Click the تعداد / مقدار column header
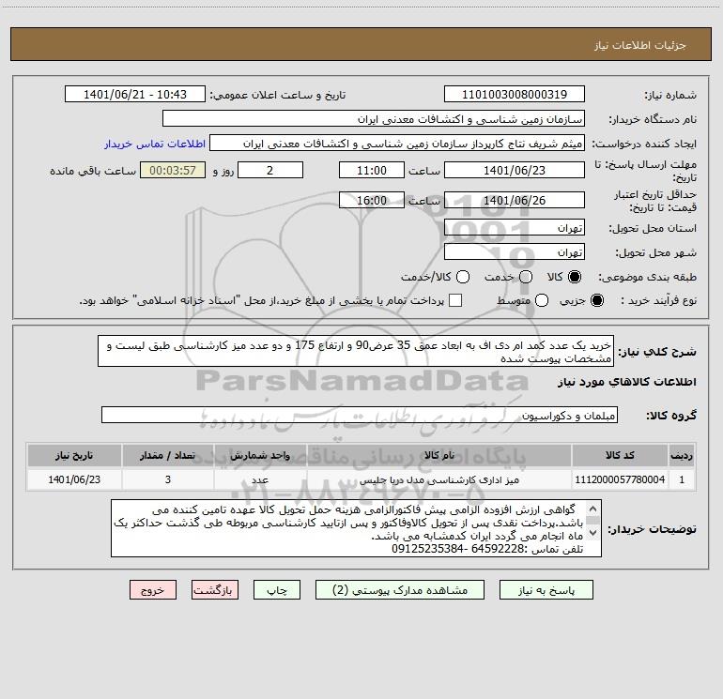The height and width of the screenshot is (699, 723). coord(168,455)
